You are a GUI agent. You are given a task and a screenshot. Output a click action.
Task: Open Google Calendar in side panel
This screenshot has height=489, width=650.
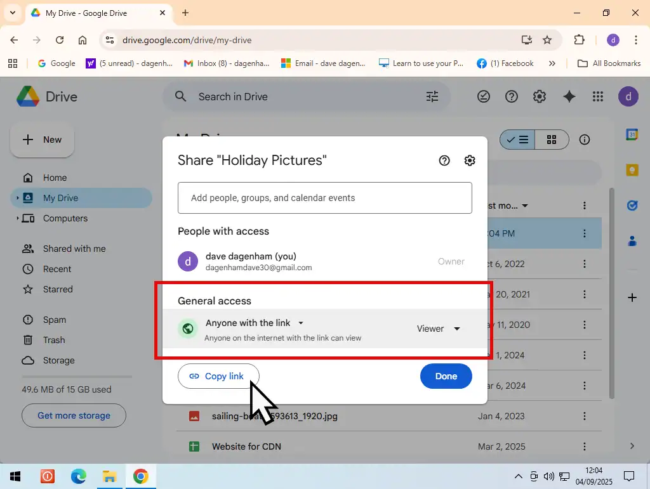632,134
